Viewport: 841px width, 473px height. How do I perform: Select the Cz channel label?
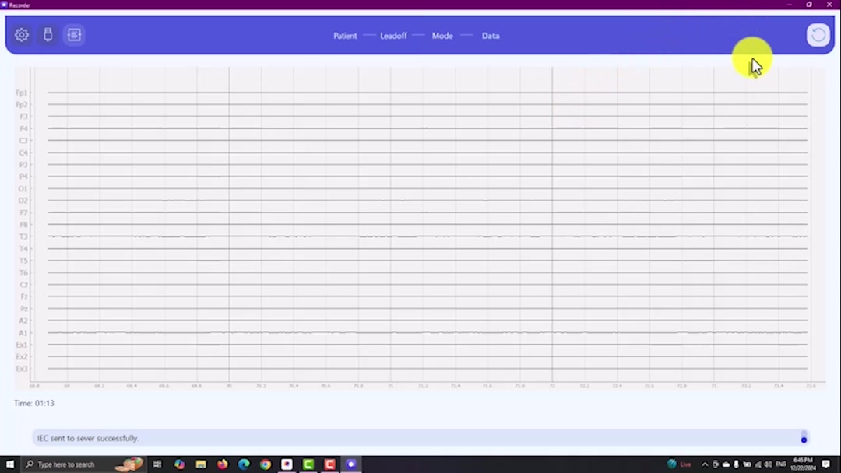pos(23,285)
